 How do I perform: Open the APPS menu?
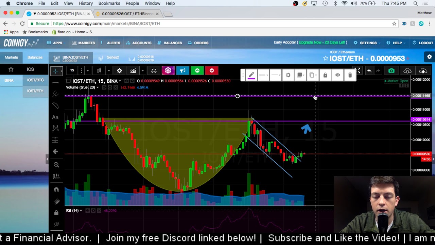click(54, 43)
